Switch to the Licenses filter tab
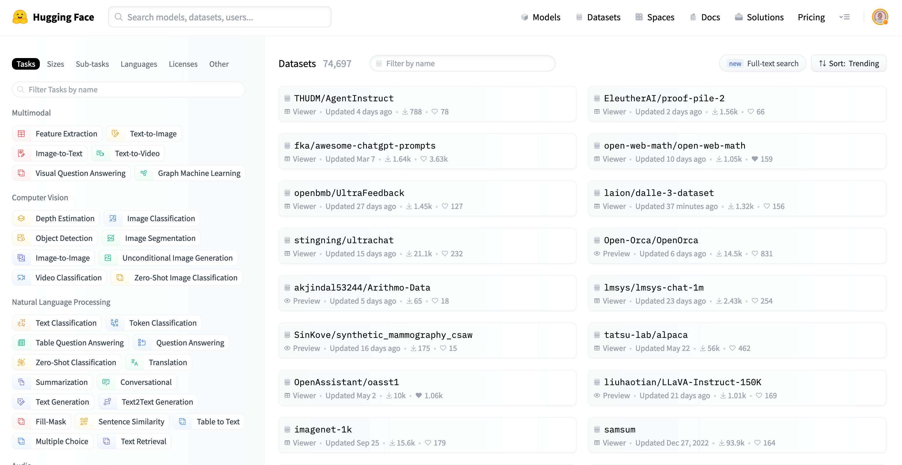 (x=183, y=64)
